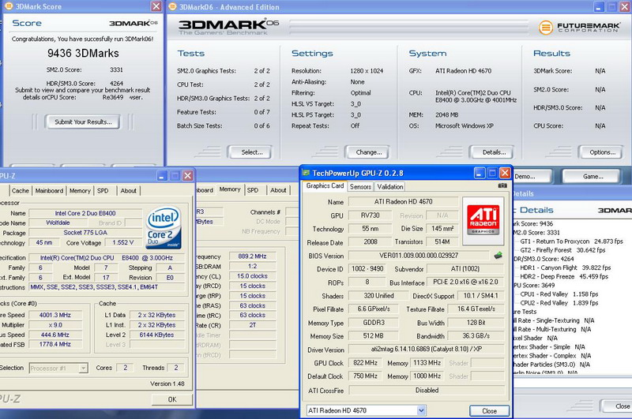Image resolution: width=632 pixels, height=419 pixels.
Task: Open the SPD tab in left CPU-Z
Action: [103, 190]
